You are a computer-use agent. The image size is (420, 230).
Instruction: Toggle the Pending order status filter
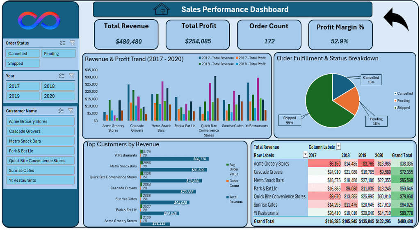[58, 54]
